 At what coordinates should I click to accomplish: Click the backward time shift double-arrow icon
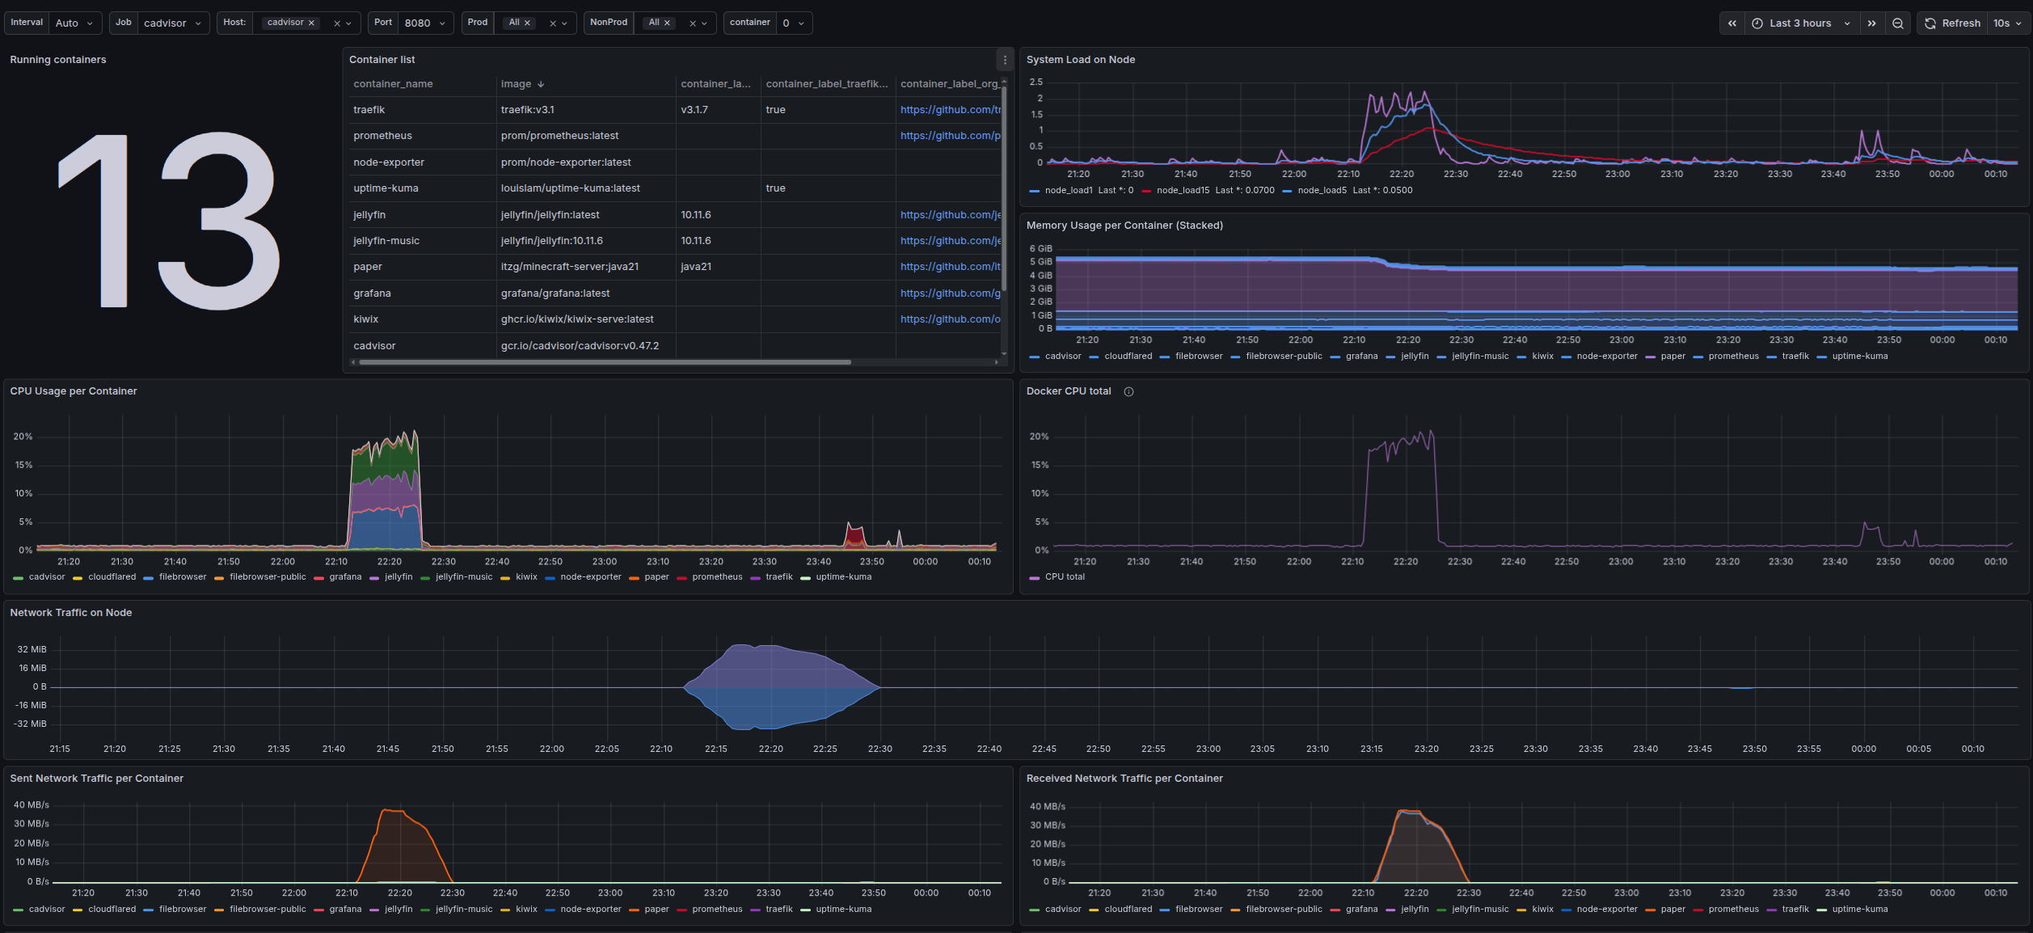pyautogui.click(x=1731, y=23)
